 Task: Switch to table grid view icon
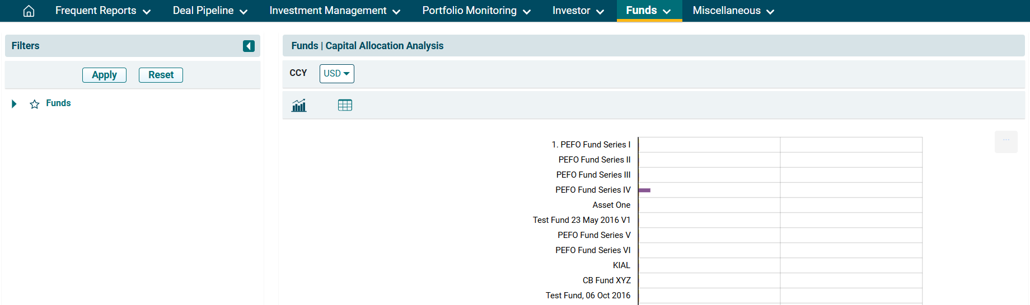345,105
